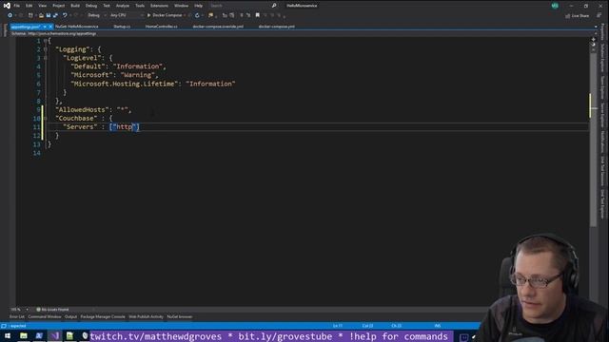Open the Any CPU platform dropdown
The height and width of the screenshot is (342, 609).
(x=127, y=15)
